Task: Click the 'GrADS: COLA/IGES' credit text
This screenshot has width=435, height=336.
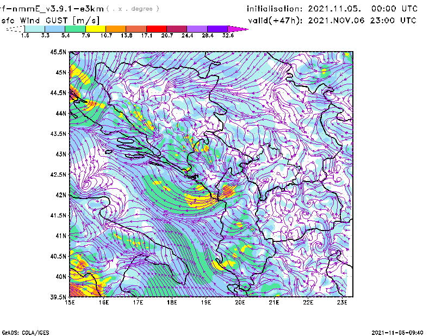Action: click(26, 333)
